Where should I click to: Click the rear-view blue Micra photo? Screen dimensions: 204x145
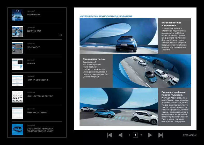point(119,36)
